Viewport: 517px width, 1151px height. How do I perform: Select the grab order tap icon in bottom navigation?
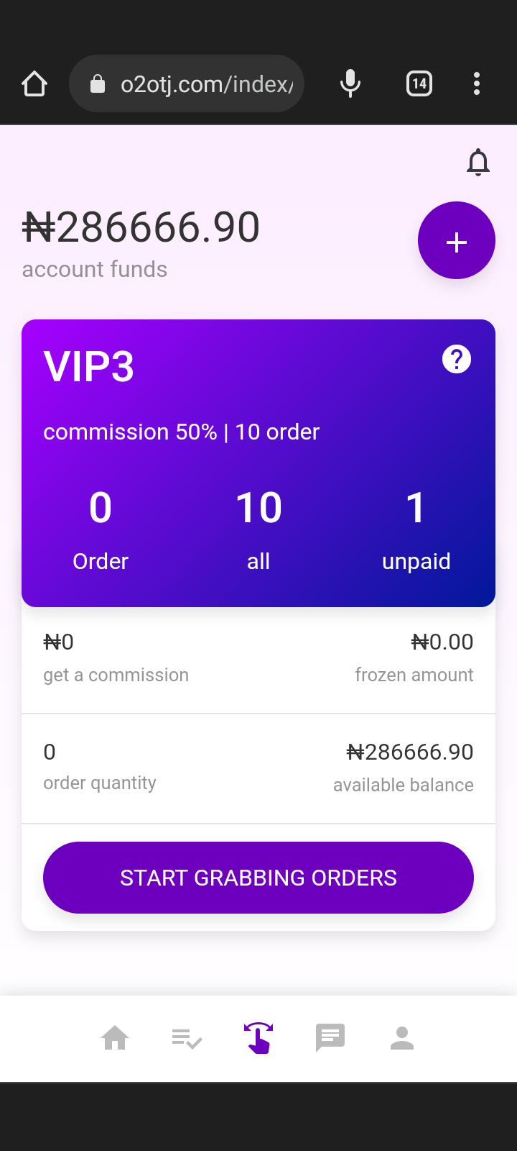258,1038
